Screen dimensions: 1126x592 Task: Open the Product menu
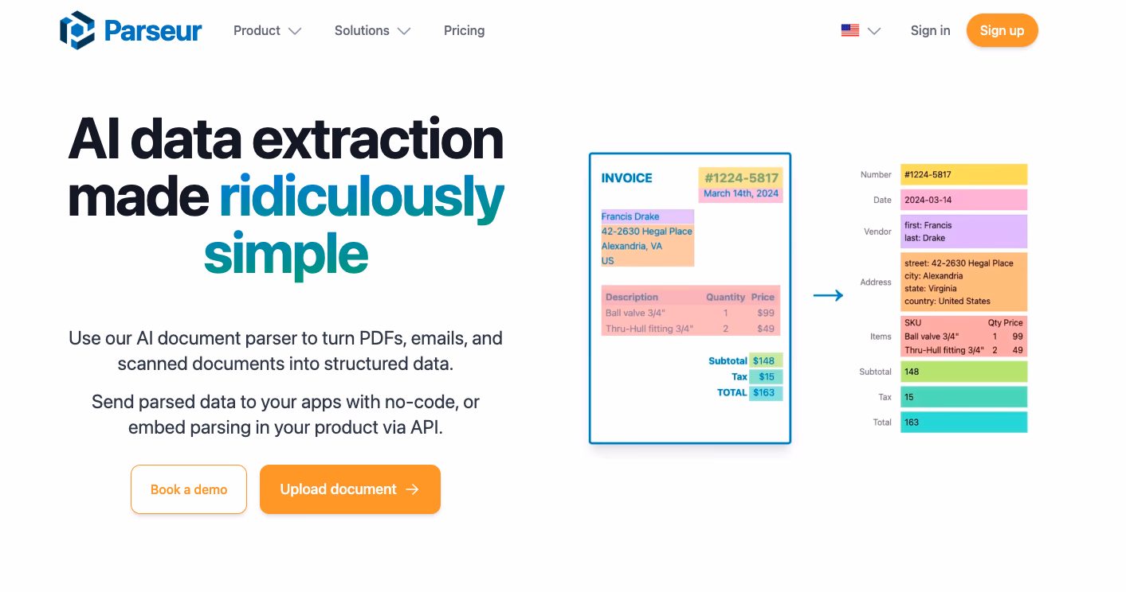(257, 31)
